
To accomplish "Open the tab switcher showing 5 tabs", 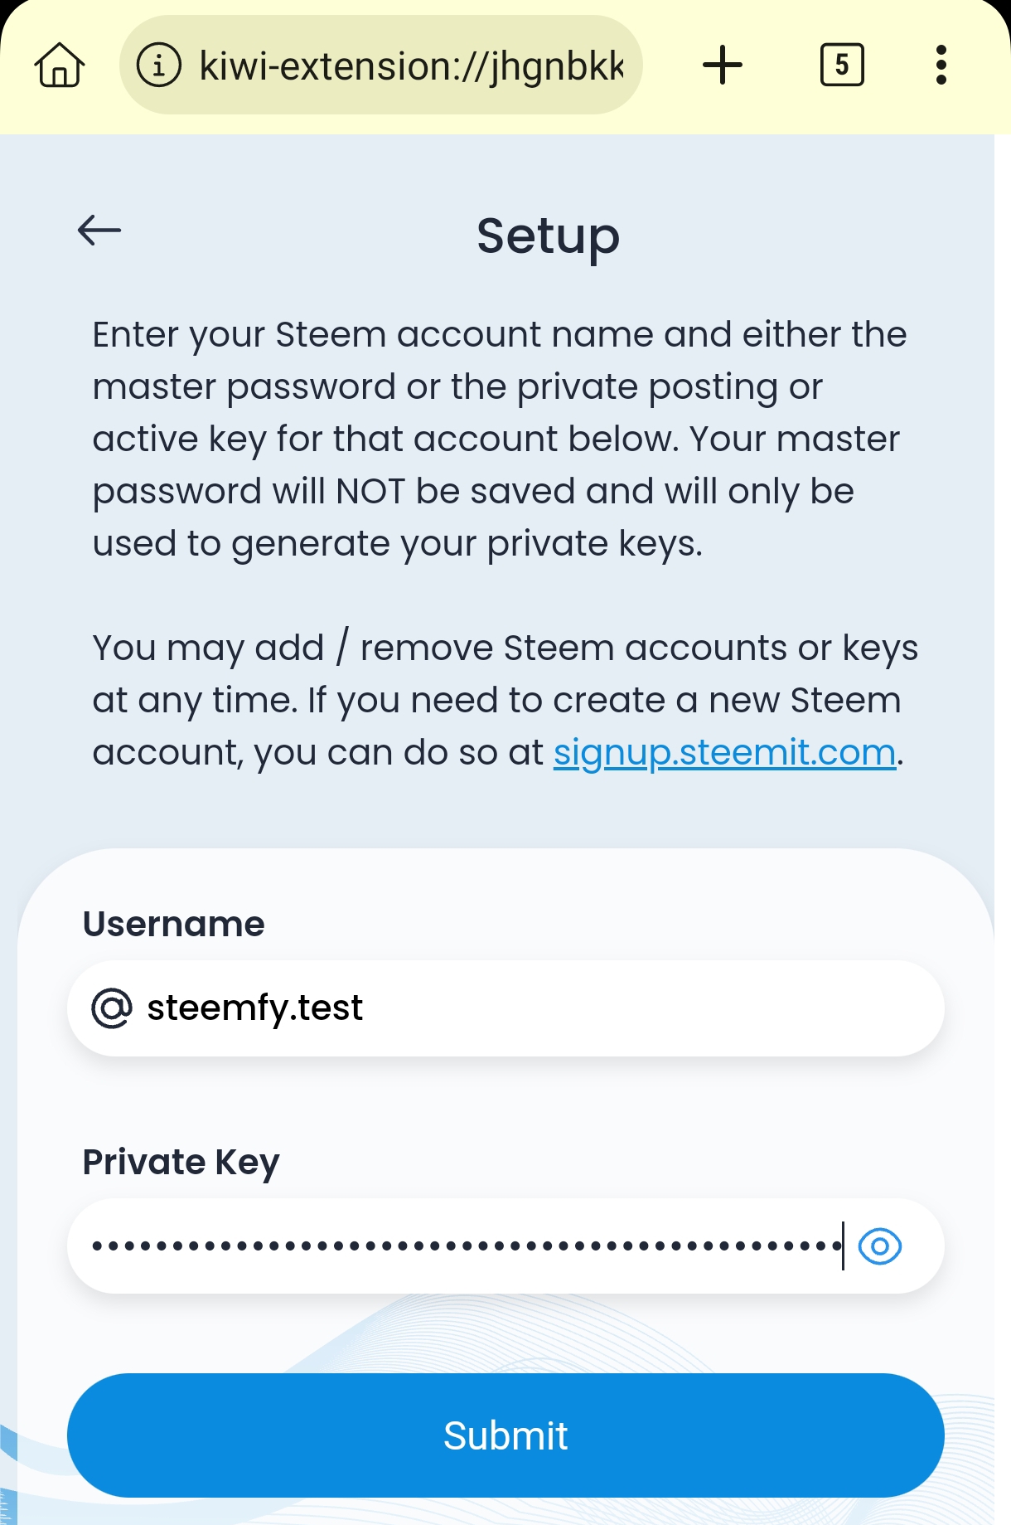I will tap(841, 65).
